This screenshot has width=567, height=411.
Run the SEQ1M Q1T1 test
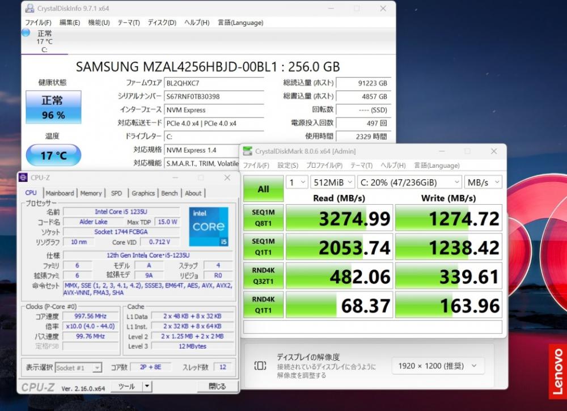263,247
